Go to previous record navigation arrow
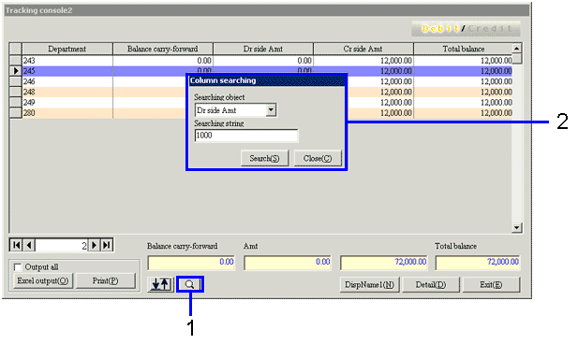The height and width of the screenshot is (344, 578). pos(29,245)
